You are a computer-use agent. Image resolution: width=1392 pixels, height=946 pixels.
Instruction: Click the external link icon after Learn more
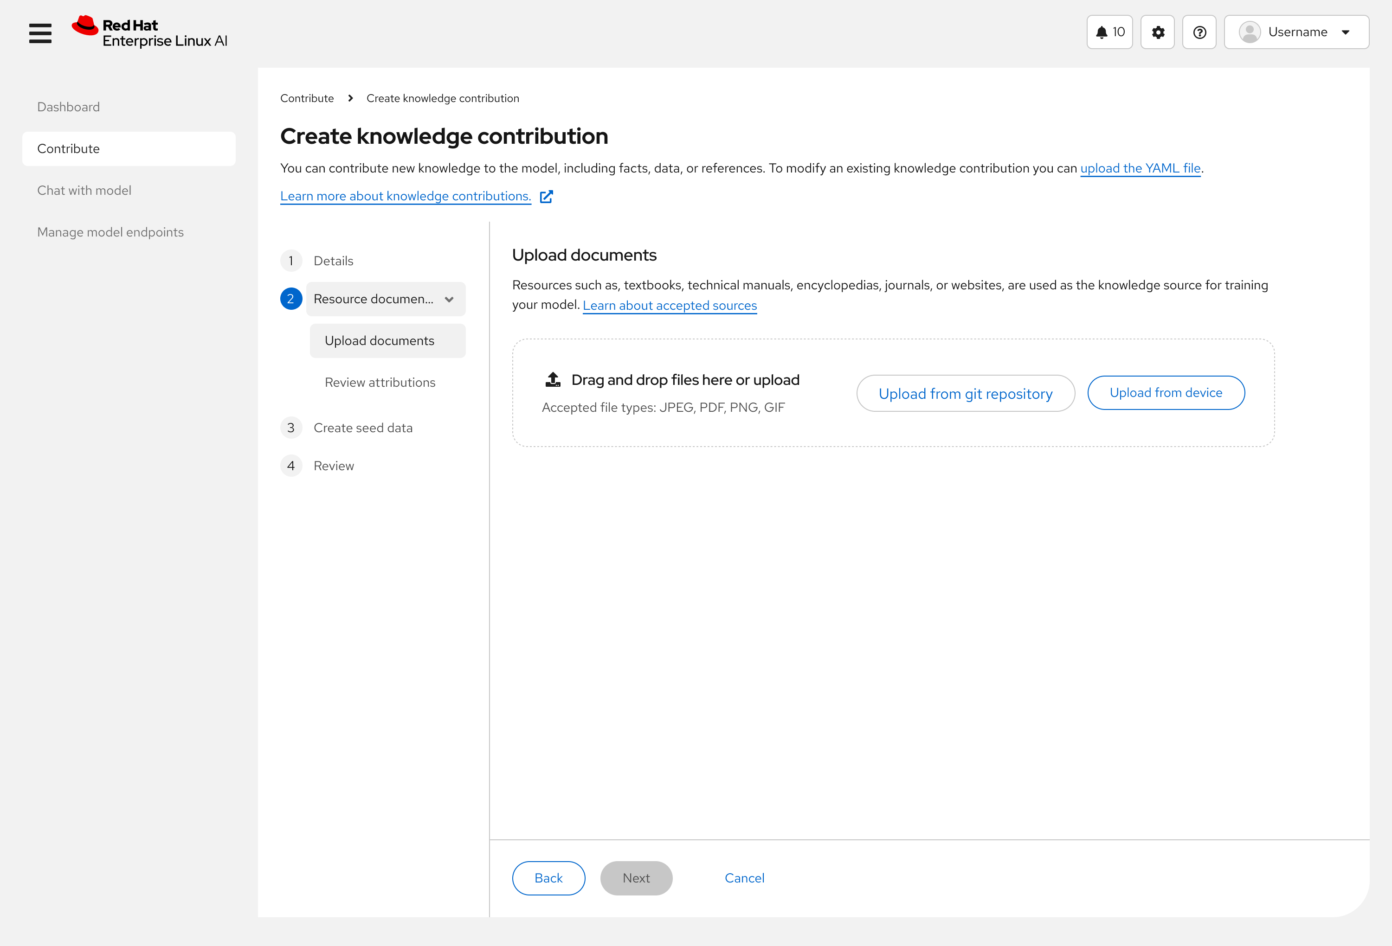point(546,196)
